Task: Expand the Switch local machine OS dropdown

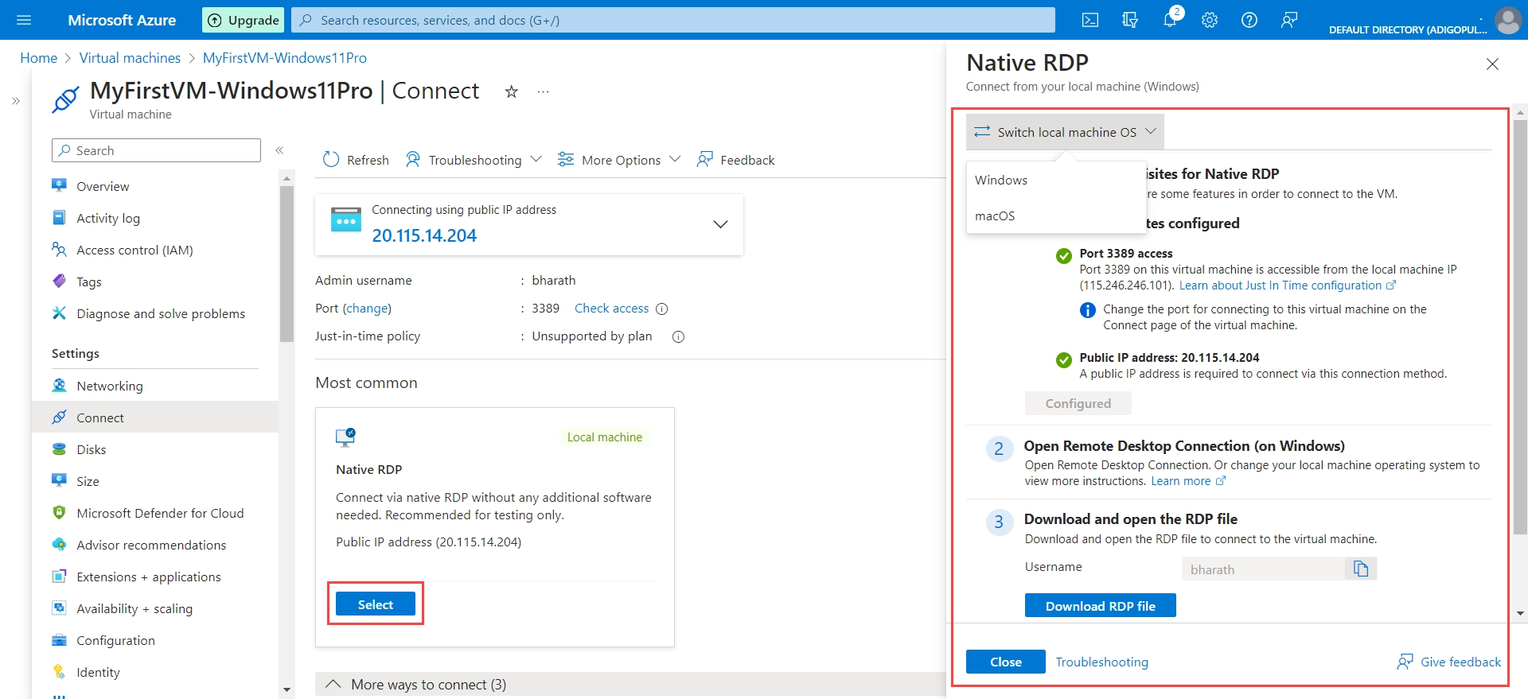Action: pos(1065,132)
